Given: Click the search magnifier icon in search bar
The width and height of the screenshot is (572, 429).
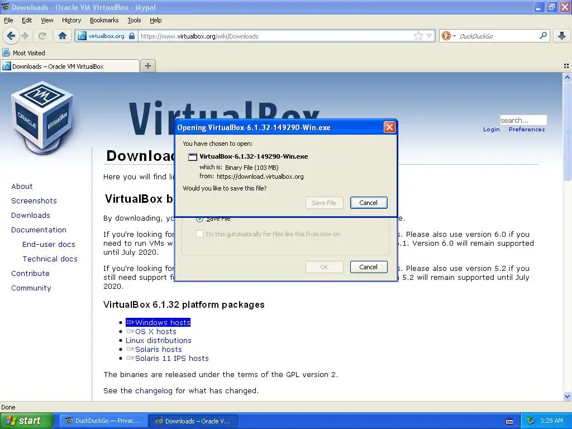Looking at the screenshot, I should tap(543, 36).
